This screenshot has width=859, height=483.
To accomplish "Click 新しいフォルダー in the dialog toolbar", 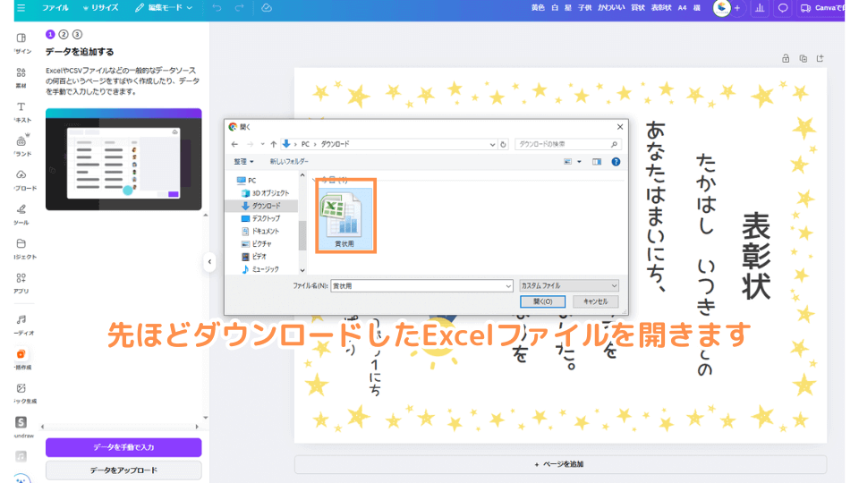I will (289, 162).
